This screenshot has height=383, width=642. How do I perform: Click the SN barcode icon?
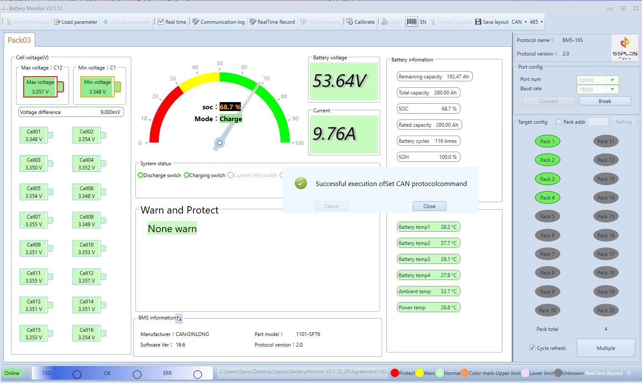[x=411, y=22]
